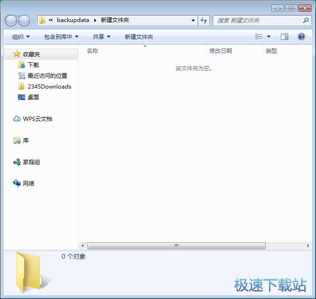Go forward with the Forward arrow button
The image size is (316, 299).
[24, 21]
